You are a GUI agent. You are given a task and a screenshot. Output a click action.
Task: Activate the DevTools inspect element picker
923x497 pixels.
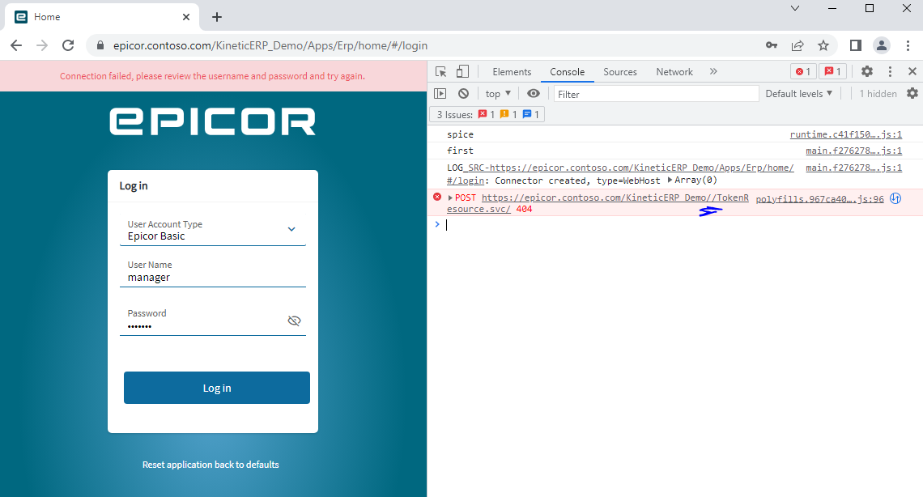pos(441,72)
